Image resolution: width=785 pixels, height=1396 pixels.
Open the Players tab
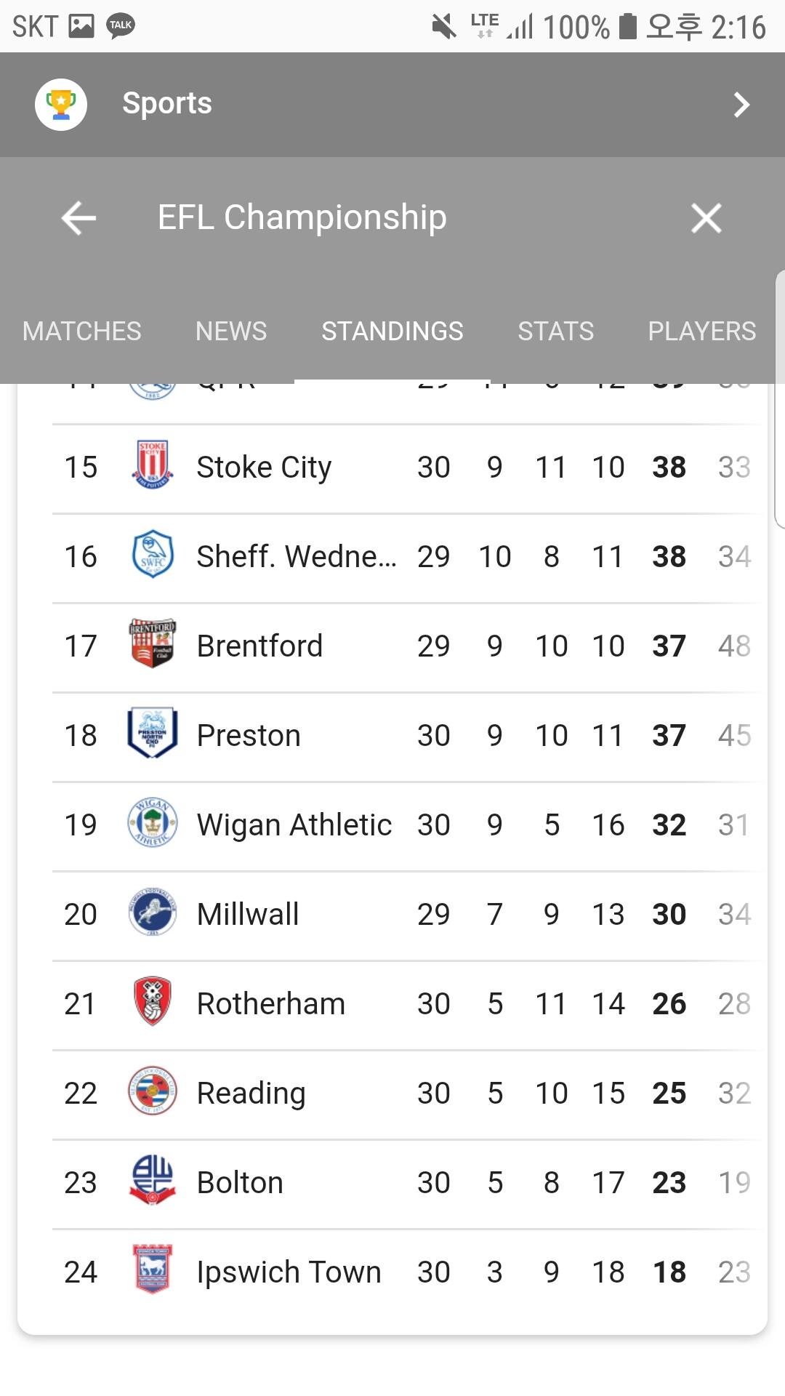(x=701, y=332)
